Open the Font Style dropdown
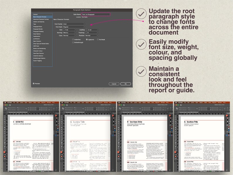Viewport: 233px width, 175px height. click(74, 27)
